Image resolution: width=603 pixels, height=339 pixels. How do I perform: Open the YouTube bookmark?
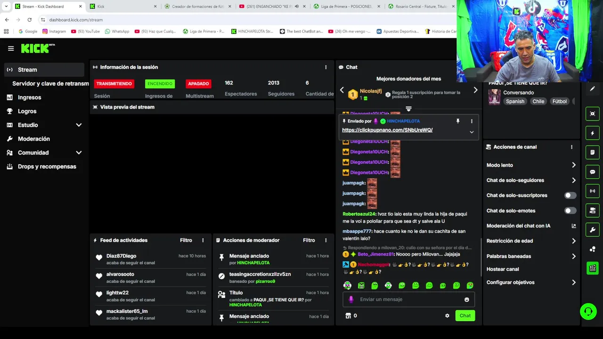[85, 32]
